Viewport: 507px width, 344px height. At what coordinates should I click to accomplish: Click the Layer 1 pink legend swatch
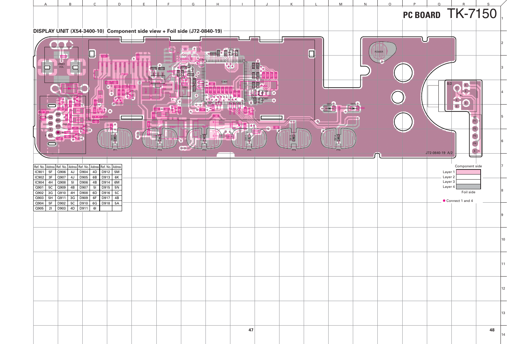pos(468,172)
